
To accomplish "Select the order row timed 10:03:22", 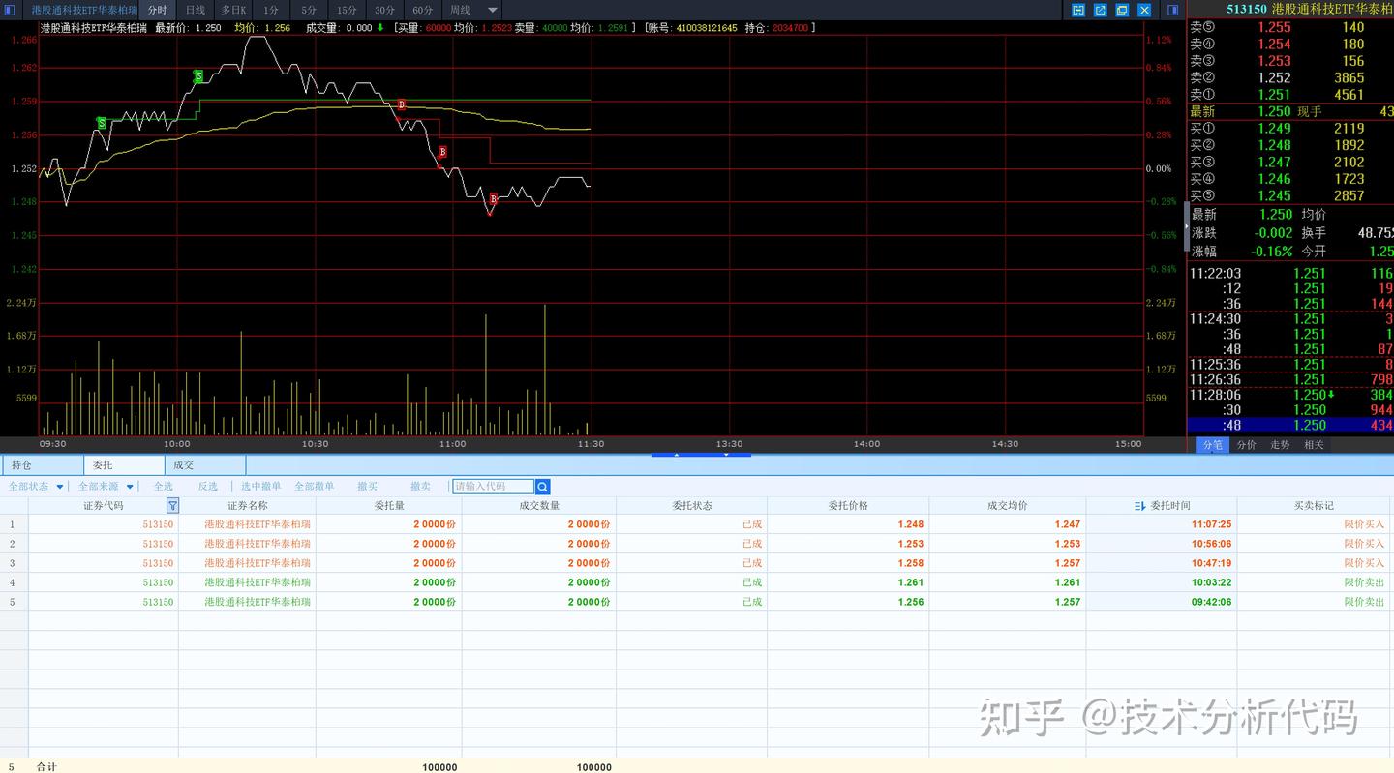I will [x=697, y=582].
